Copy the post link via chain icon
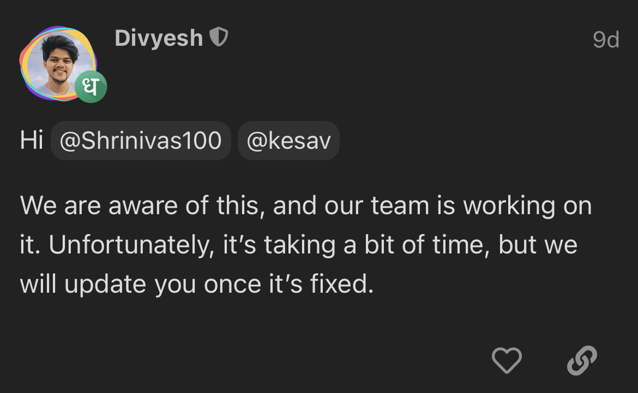 [x=582, y=360]
